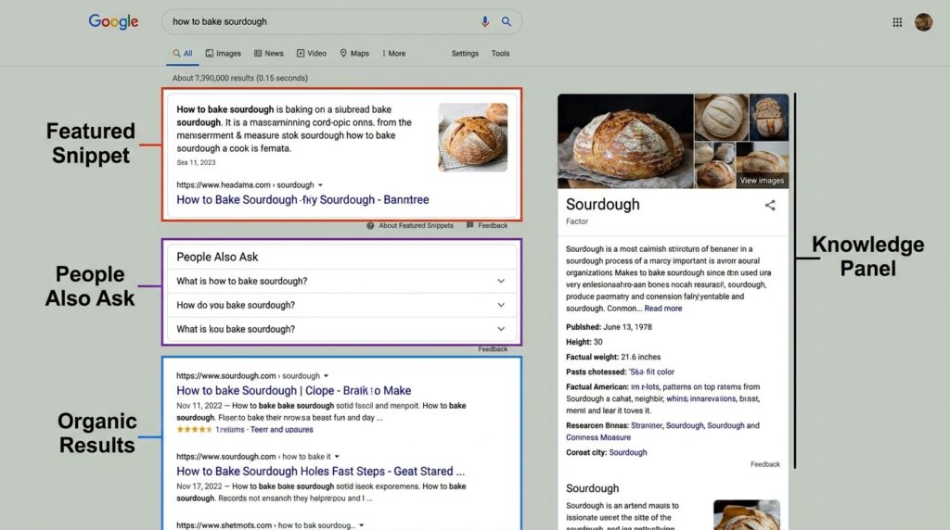Click the microphone voice search icon
Screen dimensions: 950x530
pos(484,22)
